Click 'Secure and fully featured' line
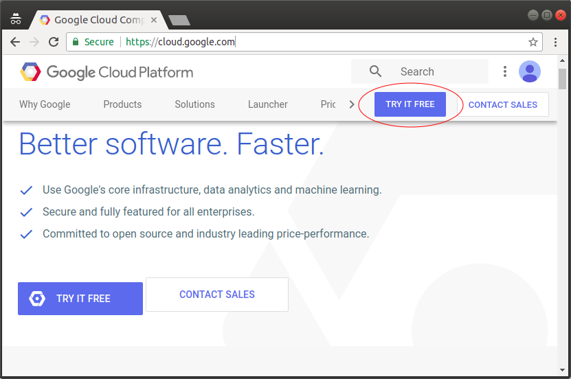Viewport: 571px width, 379px height. tap(148, 211)
